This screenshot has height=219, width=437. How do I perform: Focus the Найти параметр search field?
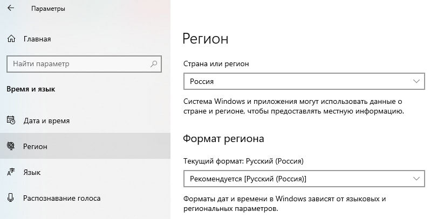point(84,64)
